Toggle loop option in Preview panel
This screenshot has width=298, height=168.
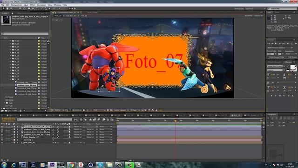tap(292, 43)
